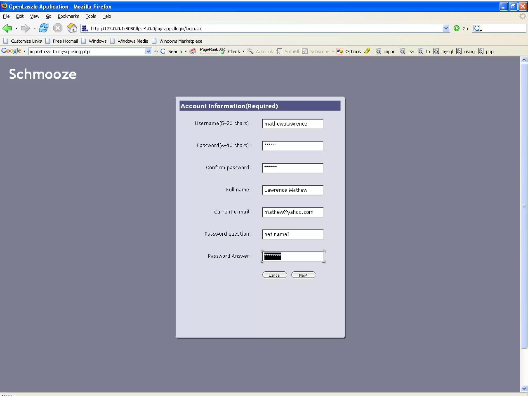
Task: Open the Tools menu
Action: tap(90, 16)
